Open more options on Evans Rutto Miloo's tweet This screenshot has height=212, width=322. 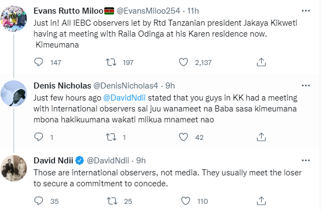306,11
